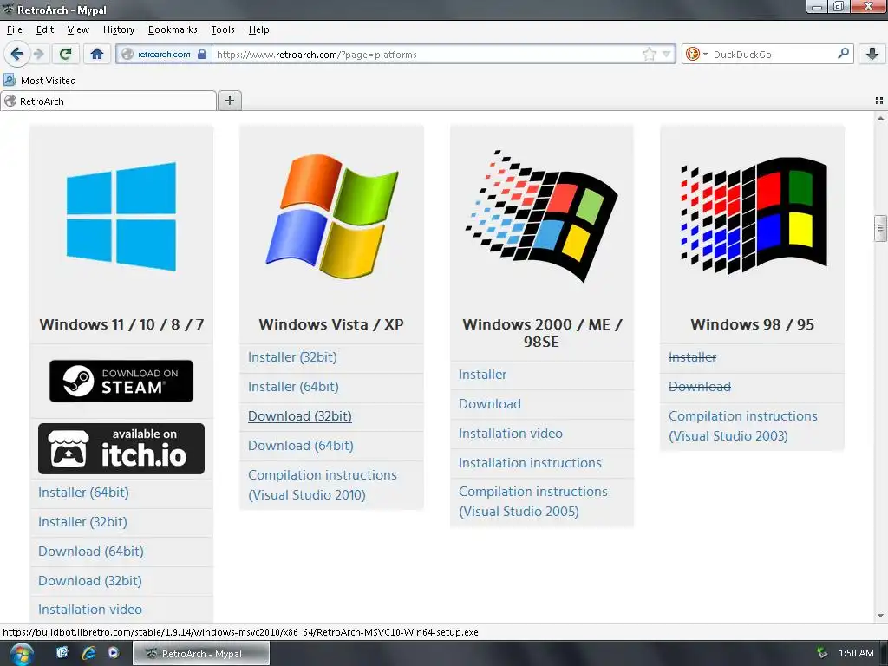Screen dimensions: 888x666
Task: Open Windows 2000 Installer link
Action: point(482,375)
